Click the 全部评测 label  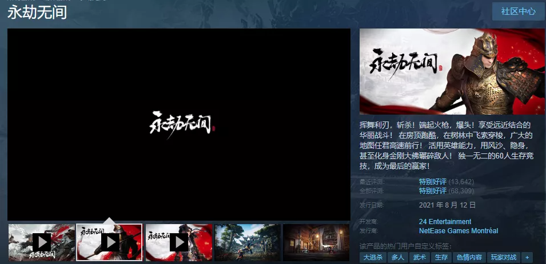[x=372, y=190]
